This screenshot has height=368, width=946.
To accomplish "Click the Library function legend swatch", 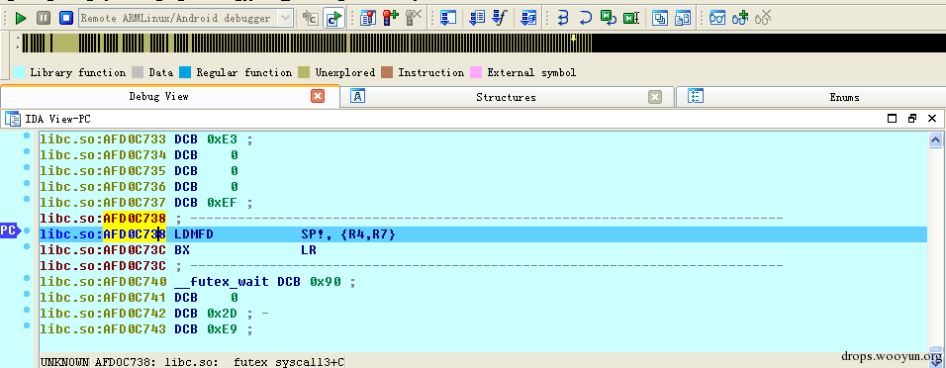I will 20,73.
